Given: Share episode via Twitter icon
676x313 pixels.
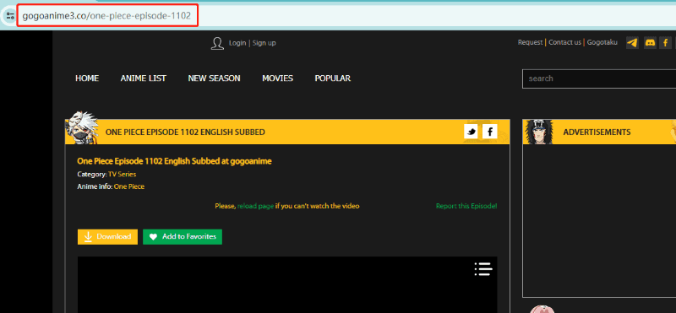Looking at the screenshot, I should point(472,132).
